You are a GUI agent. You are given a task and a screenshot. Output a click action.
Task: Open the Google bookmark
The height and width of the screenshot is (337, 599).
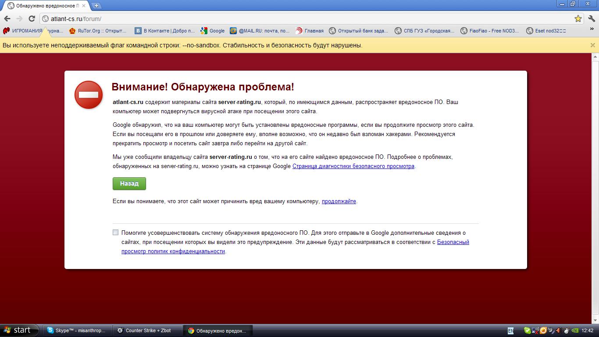213,31
